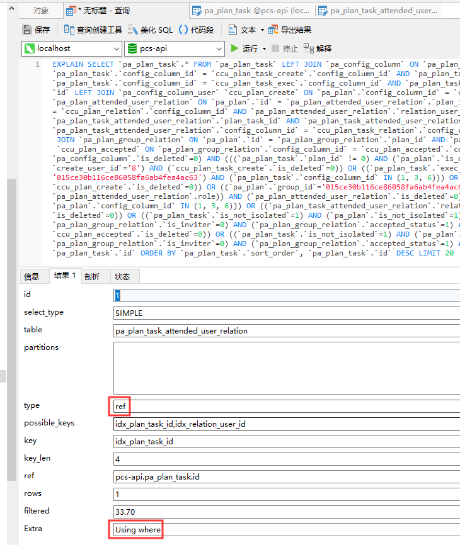
Task: Switch to the Status (状态) tab
Action: coord(122,276)
